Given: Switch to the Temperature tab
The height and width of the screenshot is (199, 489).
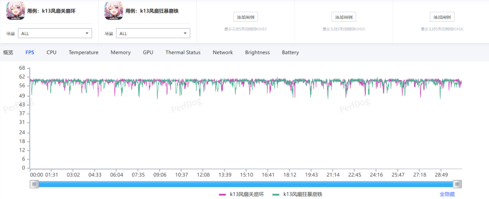Looking at the screenshot, I should [x=83, y=52].
